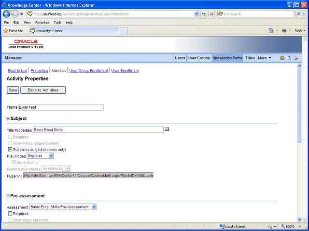The image size is (309, 231).
Task: Click the Back to List link
Action: tap(17, 71)
